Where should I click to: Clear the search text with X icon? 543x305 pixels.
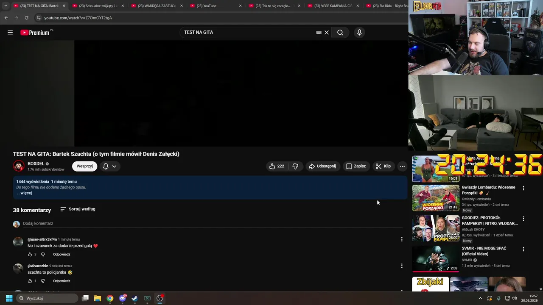[327, 33]
